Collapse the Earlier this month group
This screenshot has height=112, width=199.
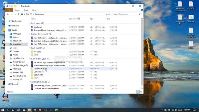point(30,34)
